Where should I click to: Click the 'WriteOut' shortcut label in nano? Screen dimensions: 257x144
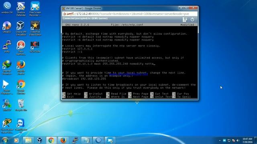96,94
